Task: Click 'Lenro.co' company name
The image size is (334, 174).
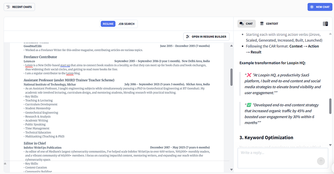Action: (x=29, y=61)
